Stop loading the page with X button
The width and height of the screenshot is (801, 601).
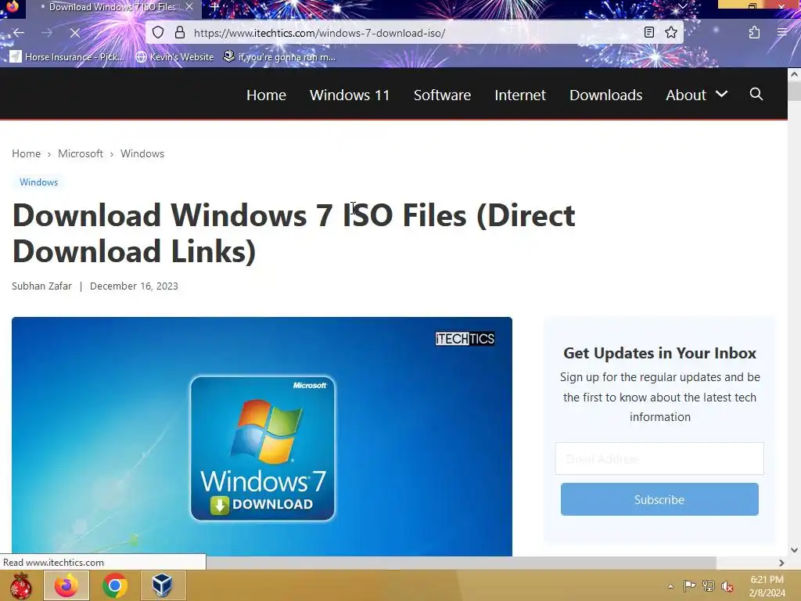[74, 33]
